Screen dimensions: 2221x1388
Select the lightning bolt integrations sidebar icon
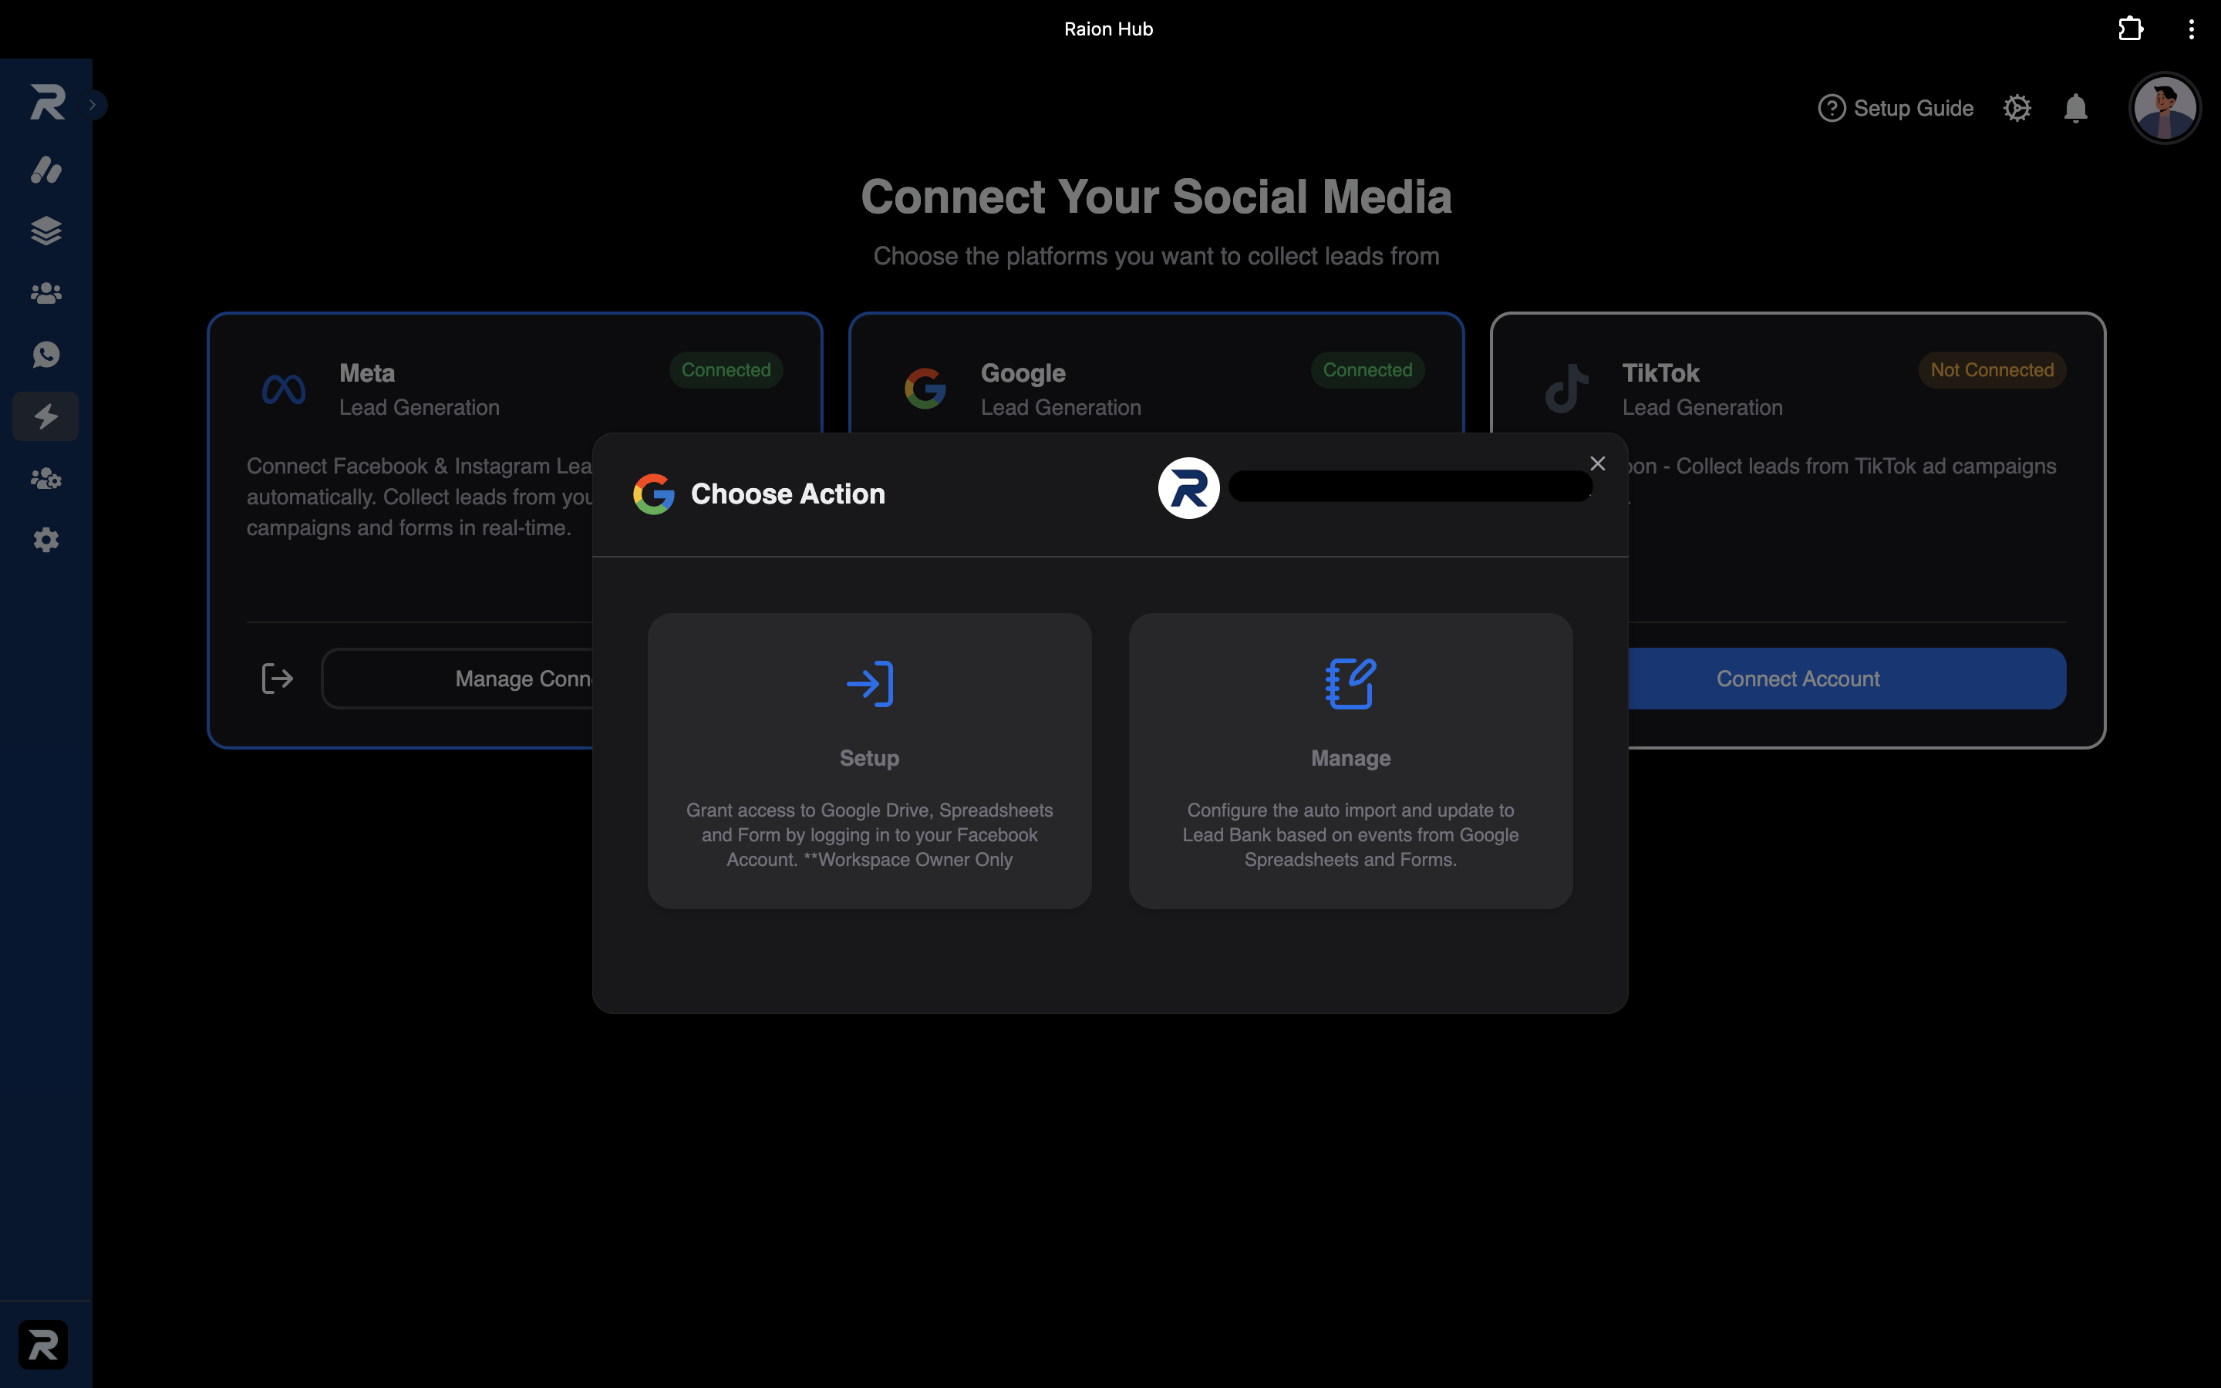coord(46,416)
